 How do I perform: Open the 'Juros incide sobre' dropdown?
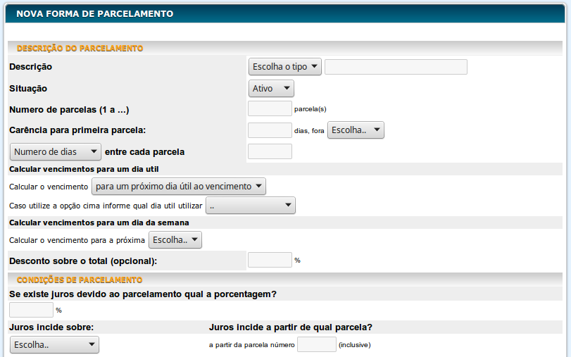coord(54,344)
